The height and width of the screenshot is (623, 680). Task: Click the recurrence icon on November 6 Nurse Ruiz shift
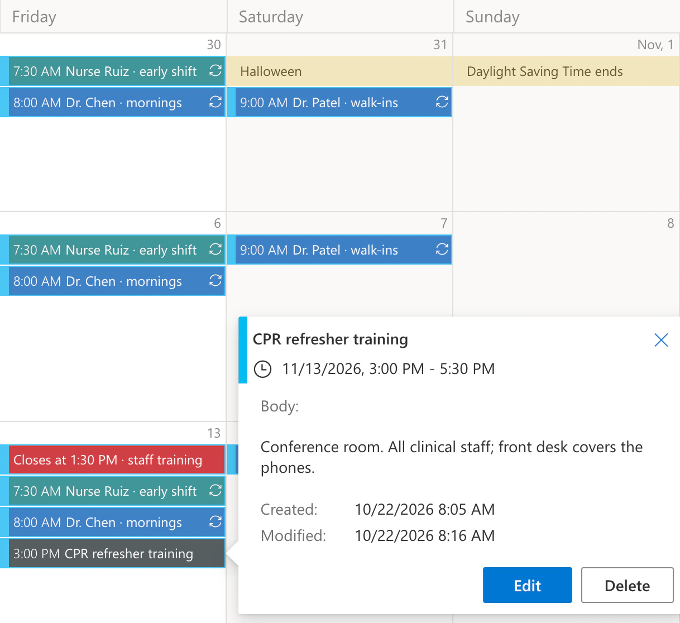pos(216,250)
